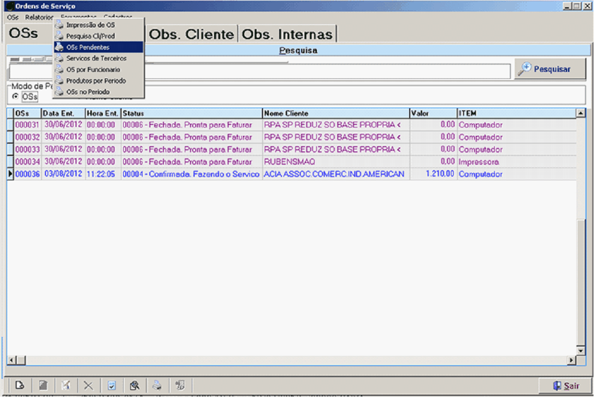Switch to the Obs. Cliente tab
Screen dimensions: 594x397
192,34
